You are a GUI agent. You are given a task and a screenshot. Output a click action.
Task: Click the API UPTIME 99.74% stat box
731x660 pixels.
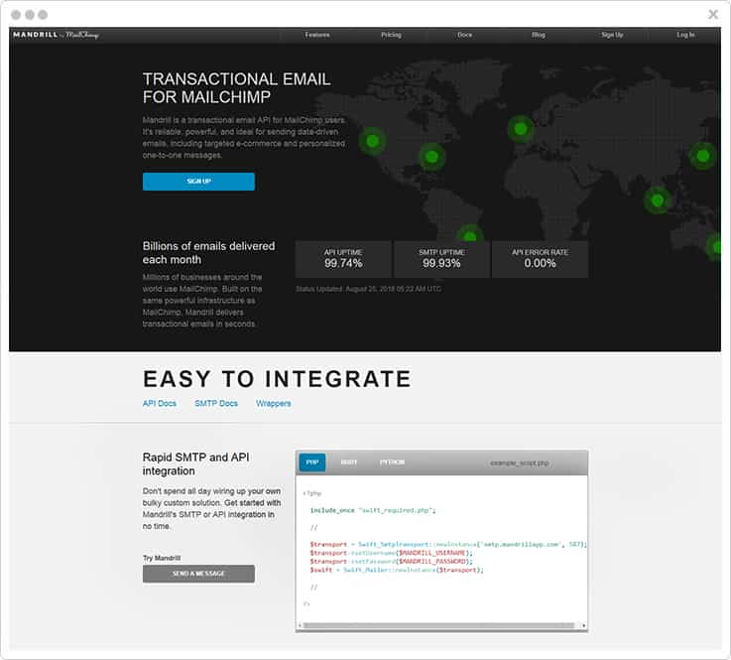point(343,259)
